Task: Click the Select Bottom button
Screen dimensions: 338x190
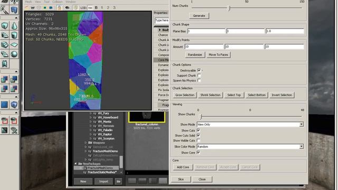Action: tap(257, 95)
